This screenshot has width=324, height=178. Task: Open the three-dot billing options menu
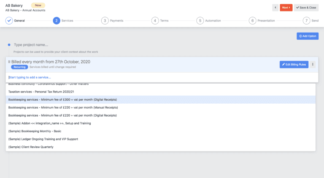coord(313,64)
